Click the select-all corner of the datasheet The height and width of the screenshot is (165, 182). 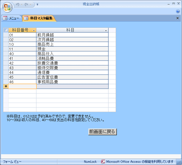coord(6,30)
